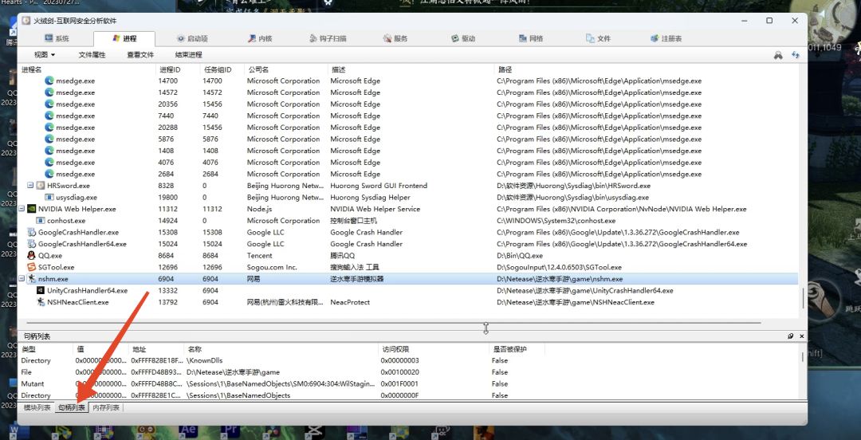
Task: Click the SGTool.exe Sogou icon
Action: pos(32,267)
